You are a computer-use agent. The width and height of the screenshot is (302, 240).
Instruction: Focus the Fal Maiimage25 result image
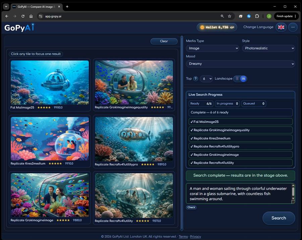[50, 82]
